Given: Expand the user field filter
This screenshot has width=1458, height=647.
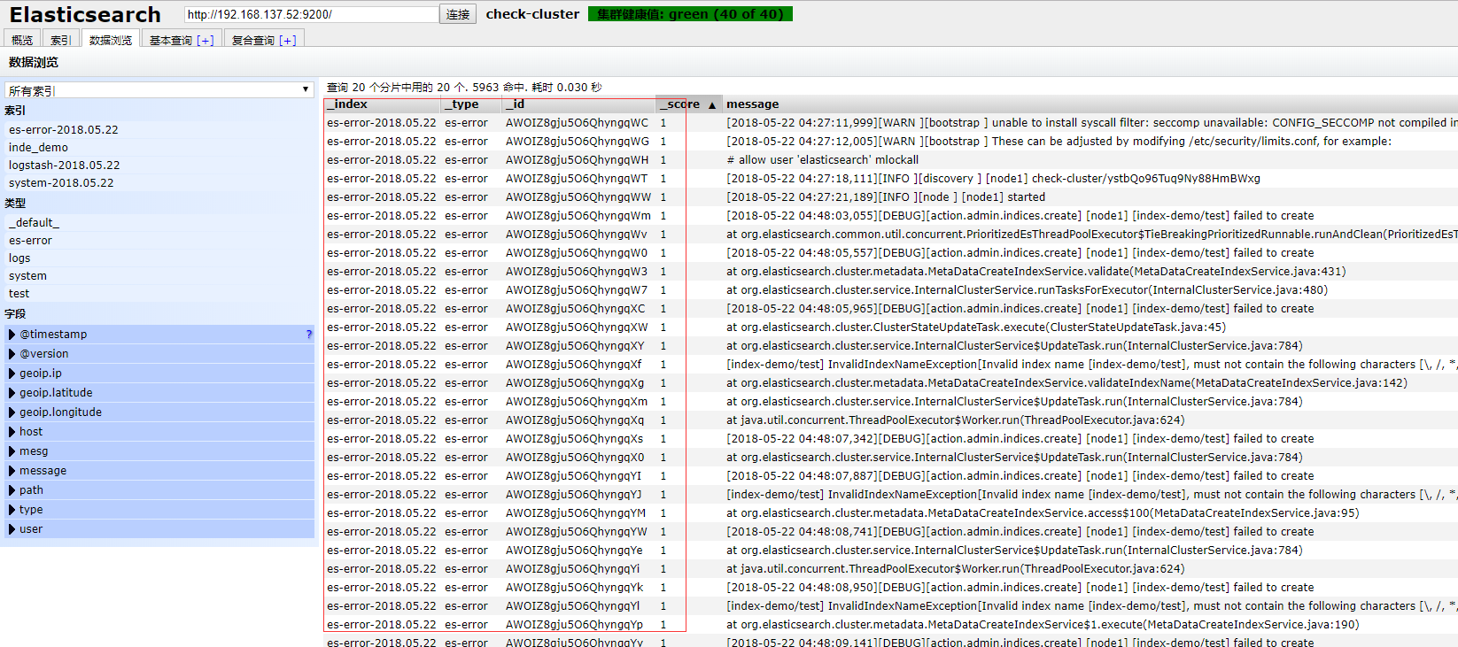Looking at the screenshot, I should click(x=159, y=529).
